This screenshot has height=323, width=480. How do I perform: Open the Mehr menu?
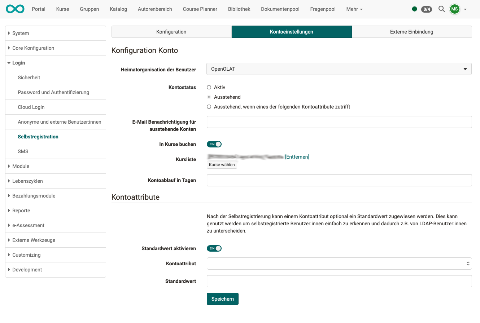pos(354,9)
